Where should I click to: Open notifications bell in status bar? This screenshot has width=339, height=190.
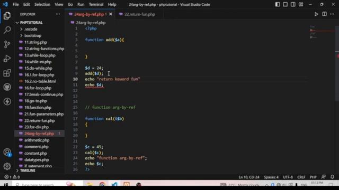coord(332,177)
